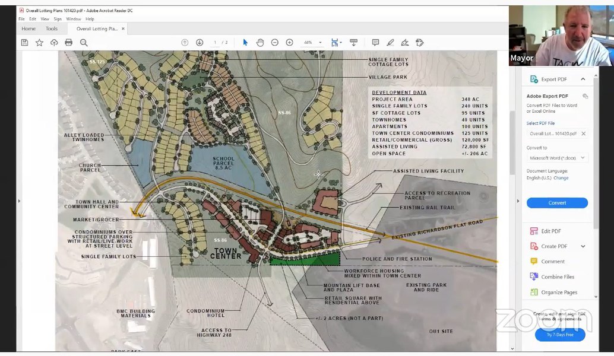The width and height of the screenshot is (614, 356).
Task: Close the Overall Lotting Plan tab
Action: 123,28
